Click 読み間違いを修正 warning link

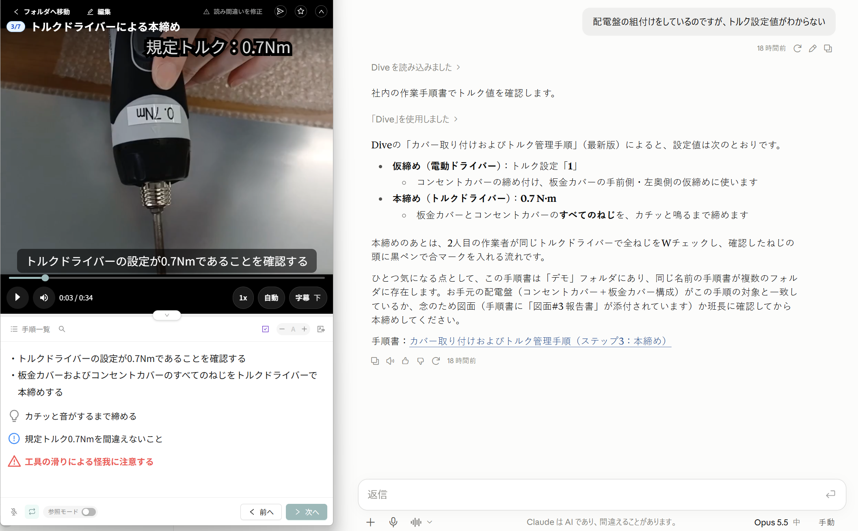(x=233, y=12)
